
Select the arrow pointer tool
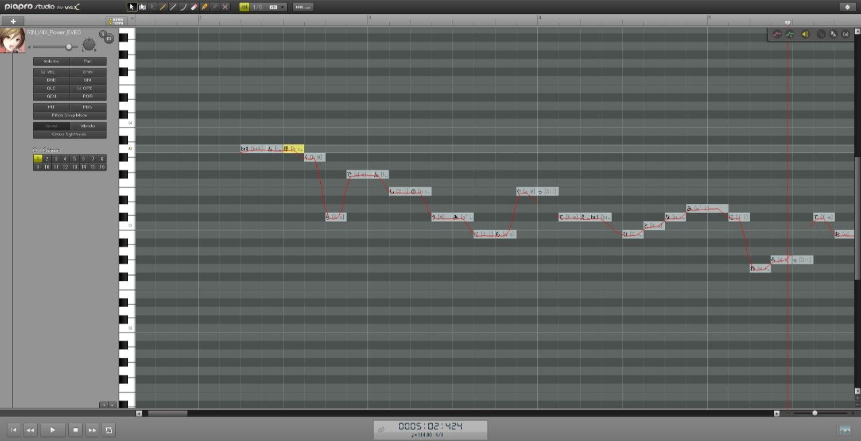pos(131,7)
